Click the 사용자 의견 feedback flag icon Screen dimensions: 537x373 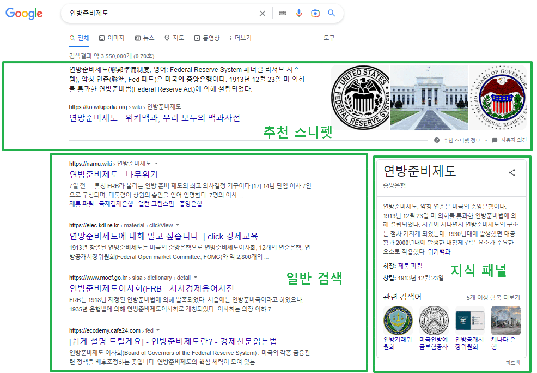[x=495, y=140]
